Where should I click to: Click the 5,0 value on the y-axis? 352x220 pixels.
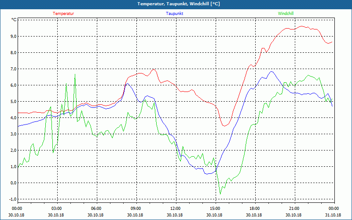(x=14, y=102)
